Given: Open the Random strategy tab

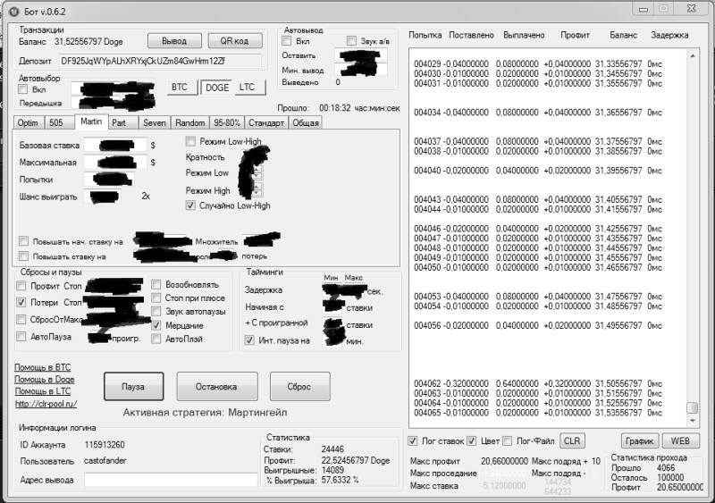Looking at the screenshot, I should coord(189,122).
